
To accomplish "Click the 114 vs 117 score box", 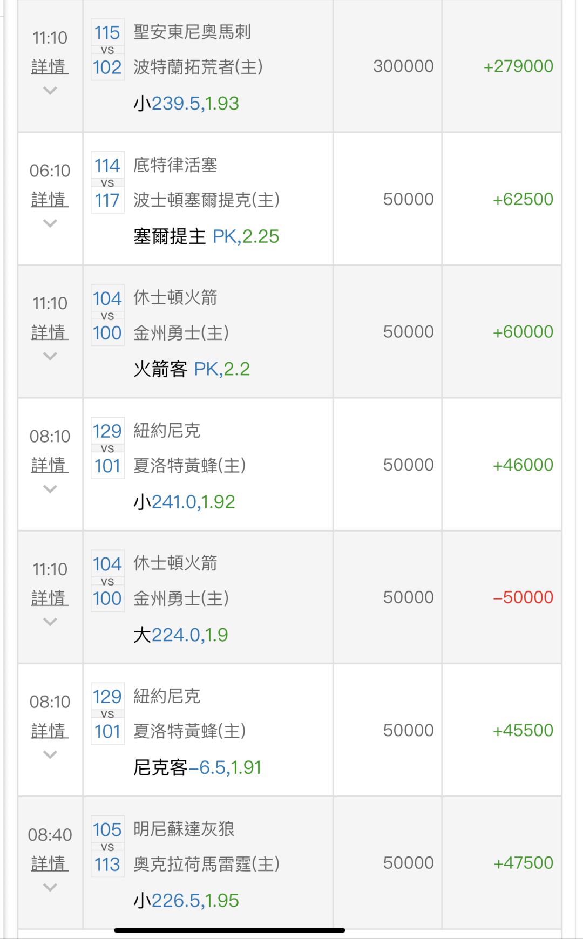I will pyautogui.click(x=107, y=182).
